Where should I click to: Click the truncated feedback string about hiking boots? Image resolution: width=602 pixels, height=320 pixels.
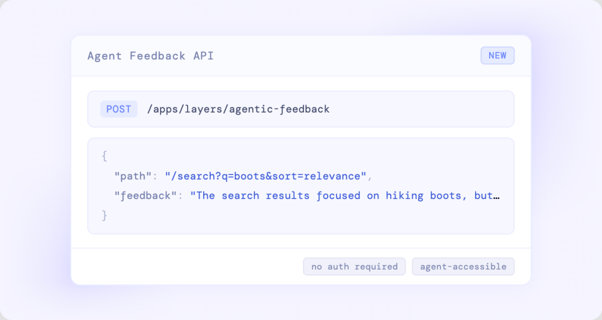[345, 196]
